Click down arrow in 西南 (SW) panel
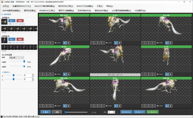Image resolution: width=193 pixels, height=118 pixels. coord(45,106)
